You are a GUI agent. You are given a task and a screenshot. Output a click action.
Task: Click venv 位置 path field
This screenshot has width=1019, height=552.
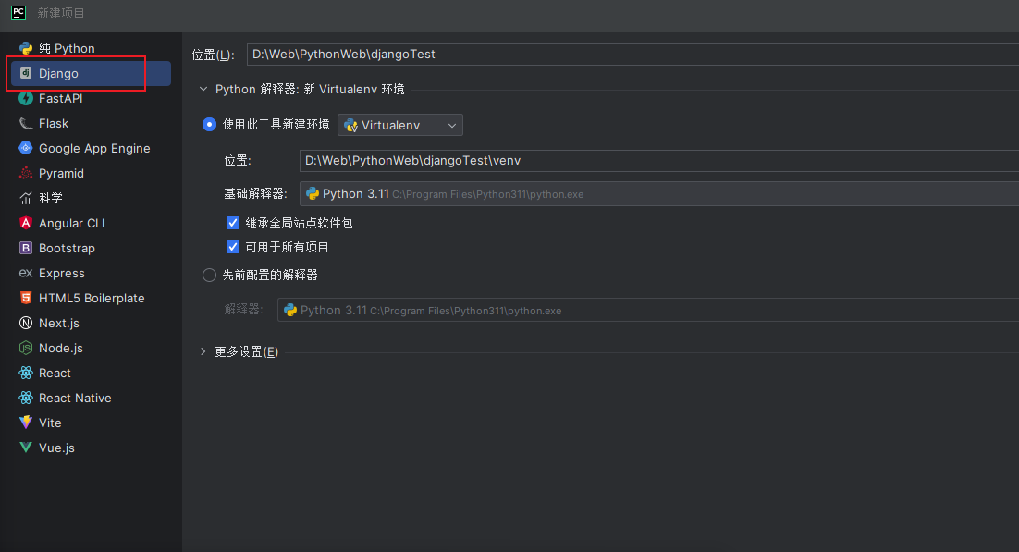pyautogui.click(x=659, y=161)
